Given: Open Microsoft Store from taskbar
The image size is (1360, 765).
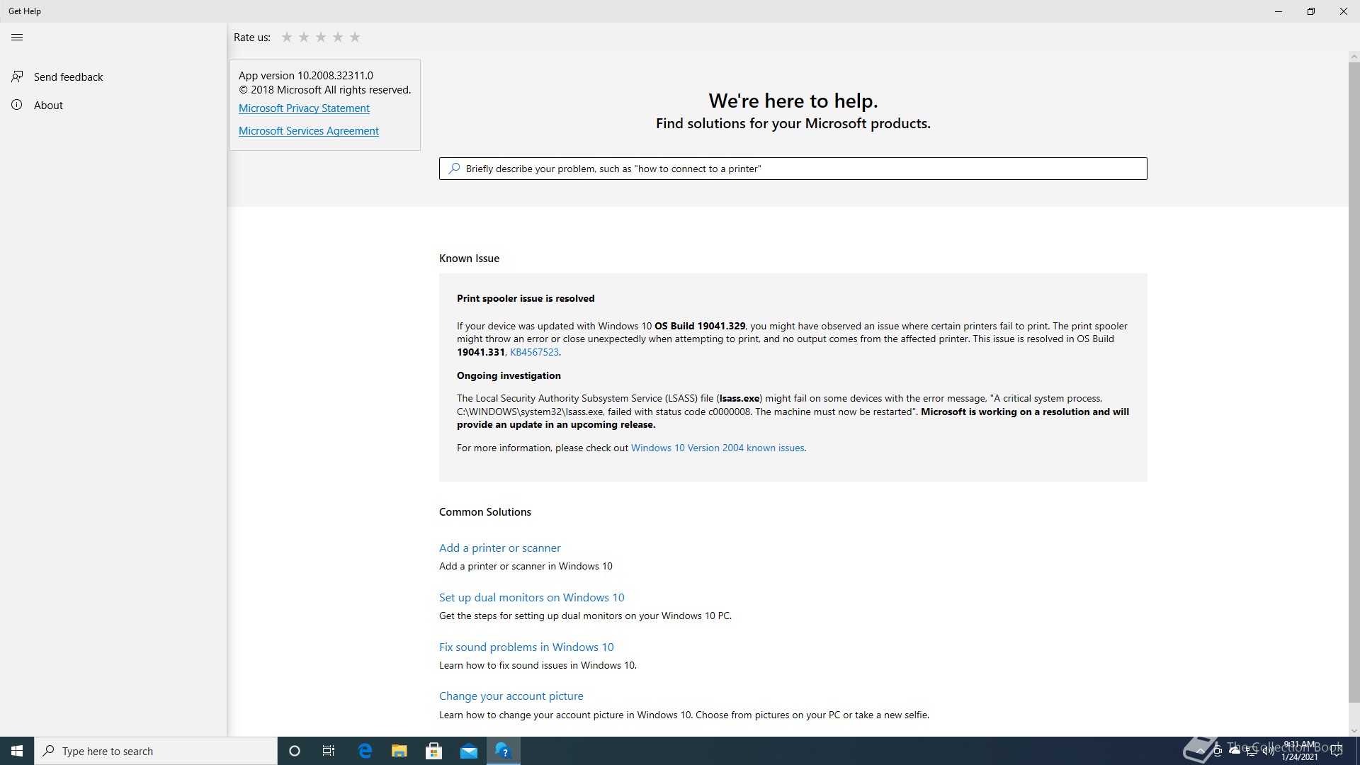Looking at the screenshot, I should coord(433,751).
